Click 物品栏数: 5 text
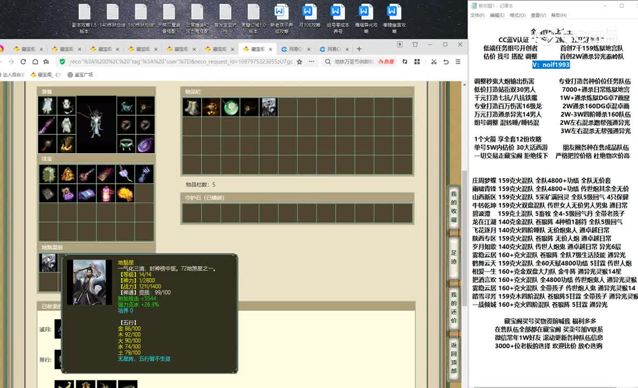The width and height of the screenshot is (638, 388). [x=200, y=185]
